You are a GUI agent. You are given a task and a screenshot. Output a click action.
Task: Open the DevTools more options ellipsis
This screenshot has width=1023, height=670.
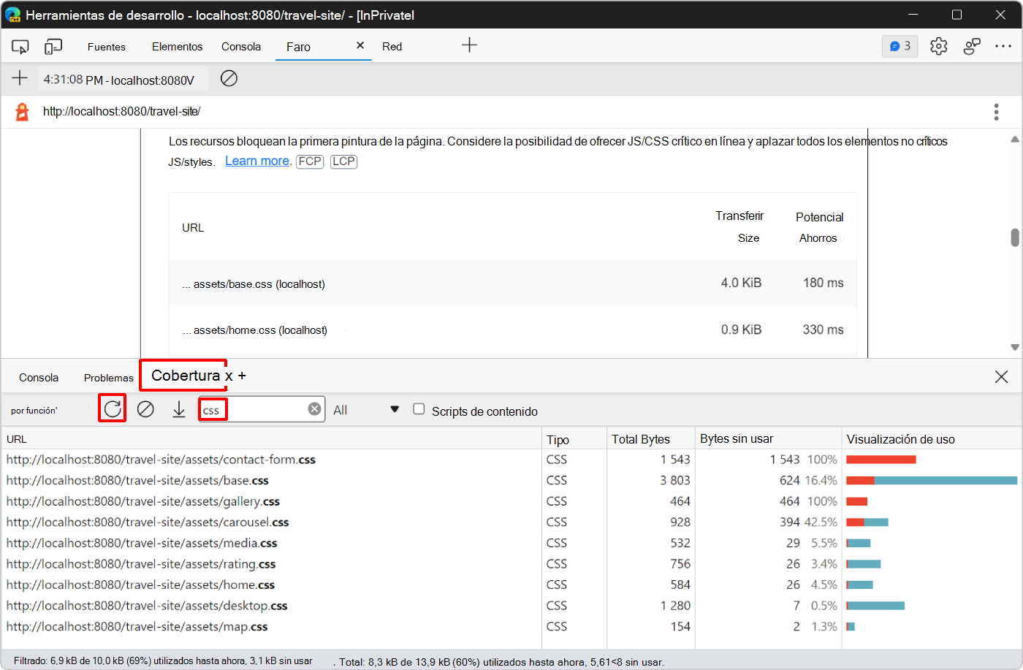point(1003,46)
